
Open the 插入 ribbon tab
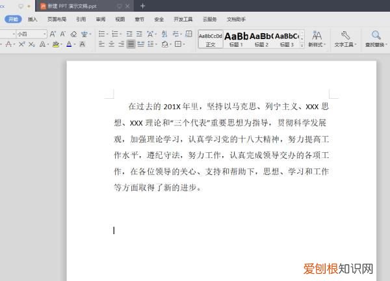pos(32,19)
